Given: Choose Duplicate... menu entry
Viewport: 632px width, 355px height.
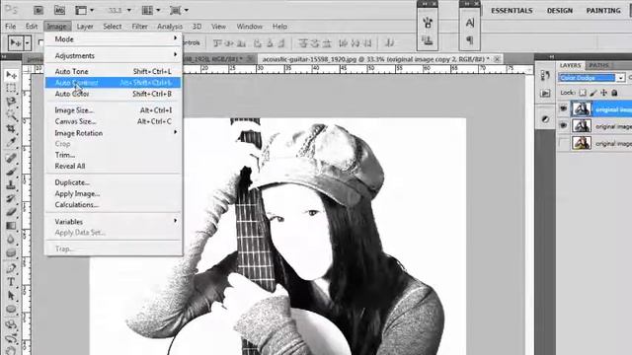Looking at the screenshot, I should tap(114, 182).
